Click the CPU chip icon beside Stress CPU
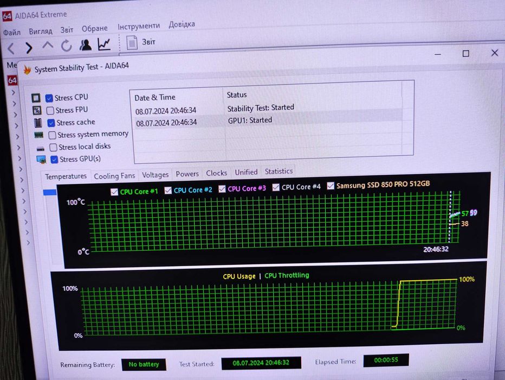The width and height of the screenshot is (505, 380). point(36,98)
